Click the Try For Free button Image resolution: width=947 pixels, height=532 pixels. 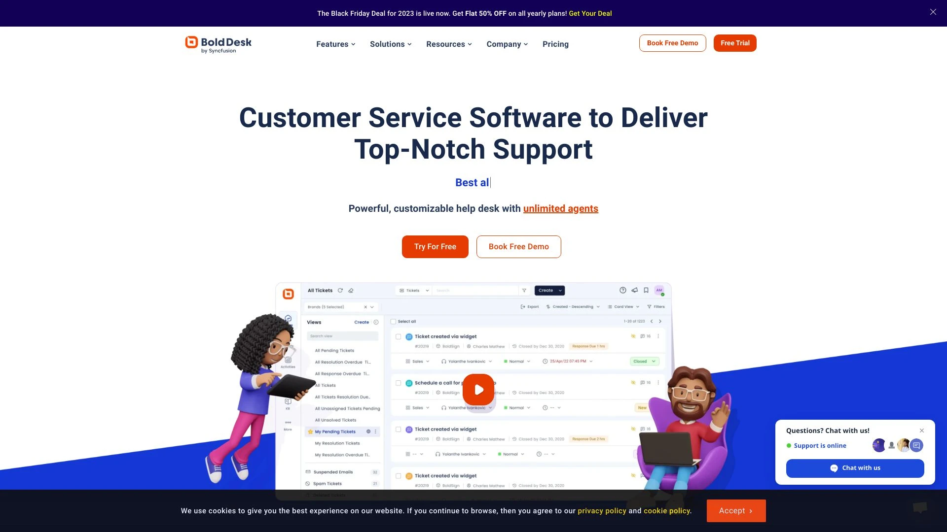tap(435, 246)
